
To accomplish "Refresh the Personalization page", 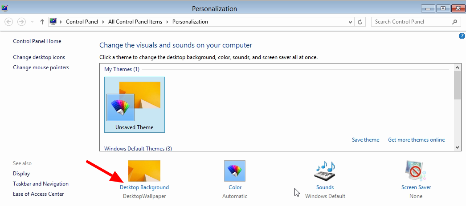I will [x=360, y=22].
